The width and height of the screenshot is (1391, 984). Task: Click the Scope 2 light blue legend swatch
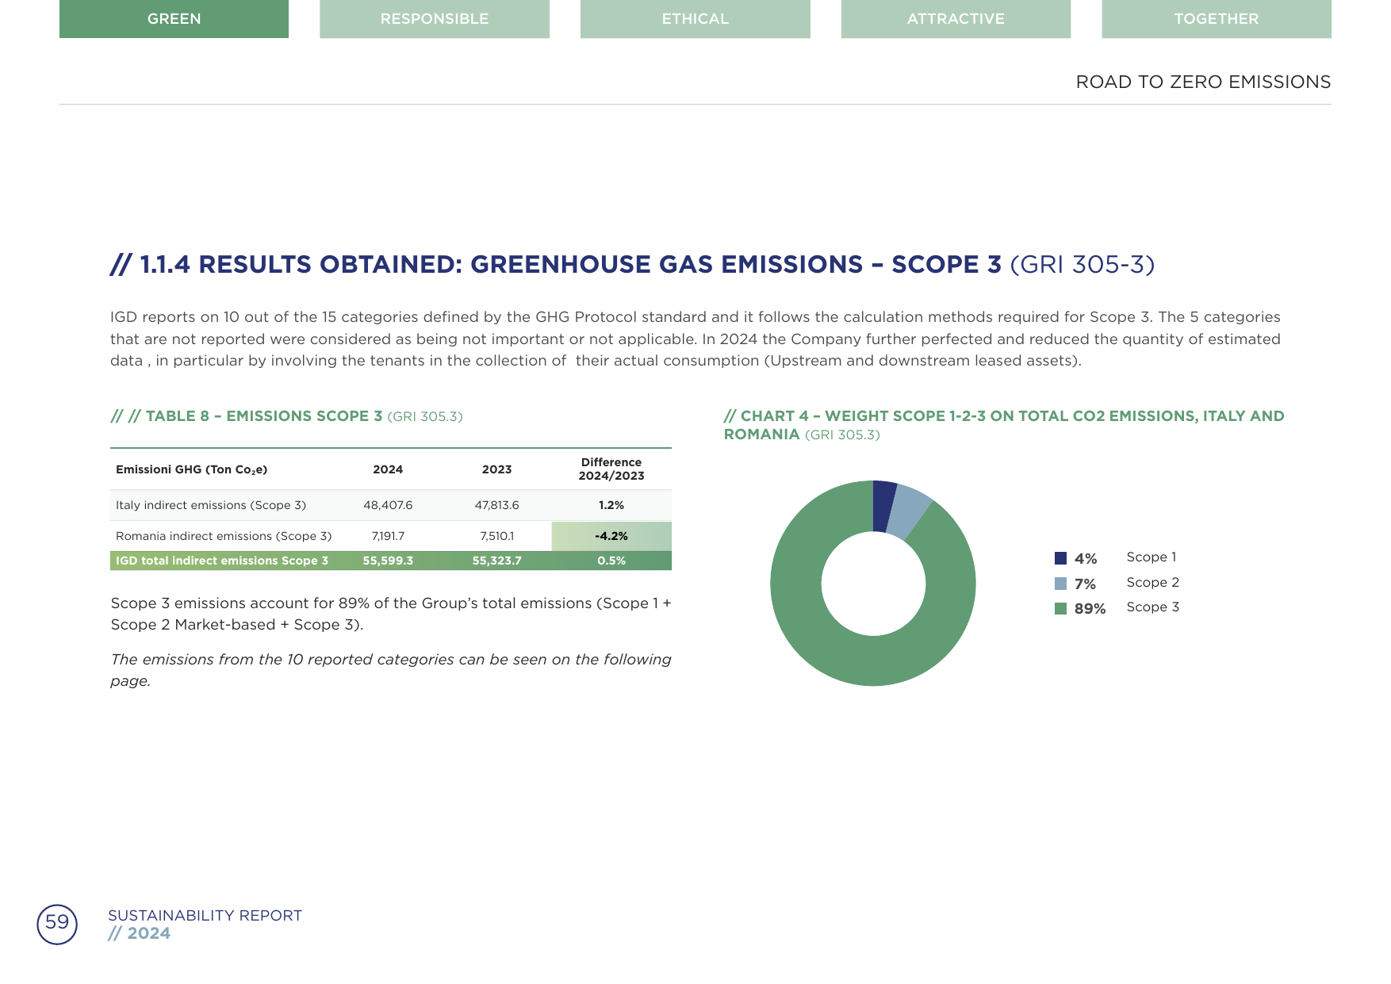click(1060, 584)
